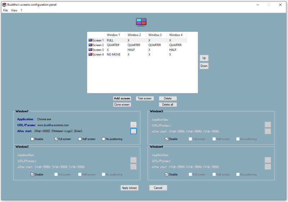
Task: Click the Screen 4 row icon
Action: pos(90,54)
